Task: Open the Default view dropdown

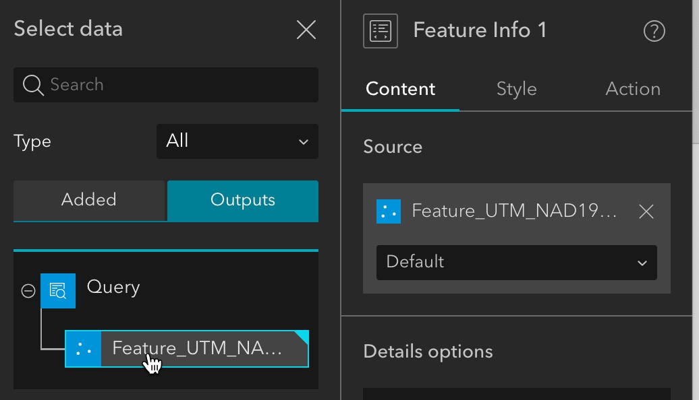Action: click(x=516, y=262)
